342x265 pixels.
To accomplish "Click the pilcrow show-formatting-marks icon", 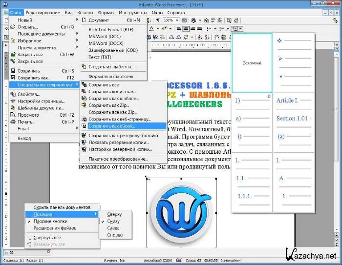I will point(158,20).
